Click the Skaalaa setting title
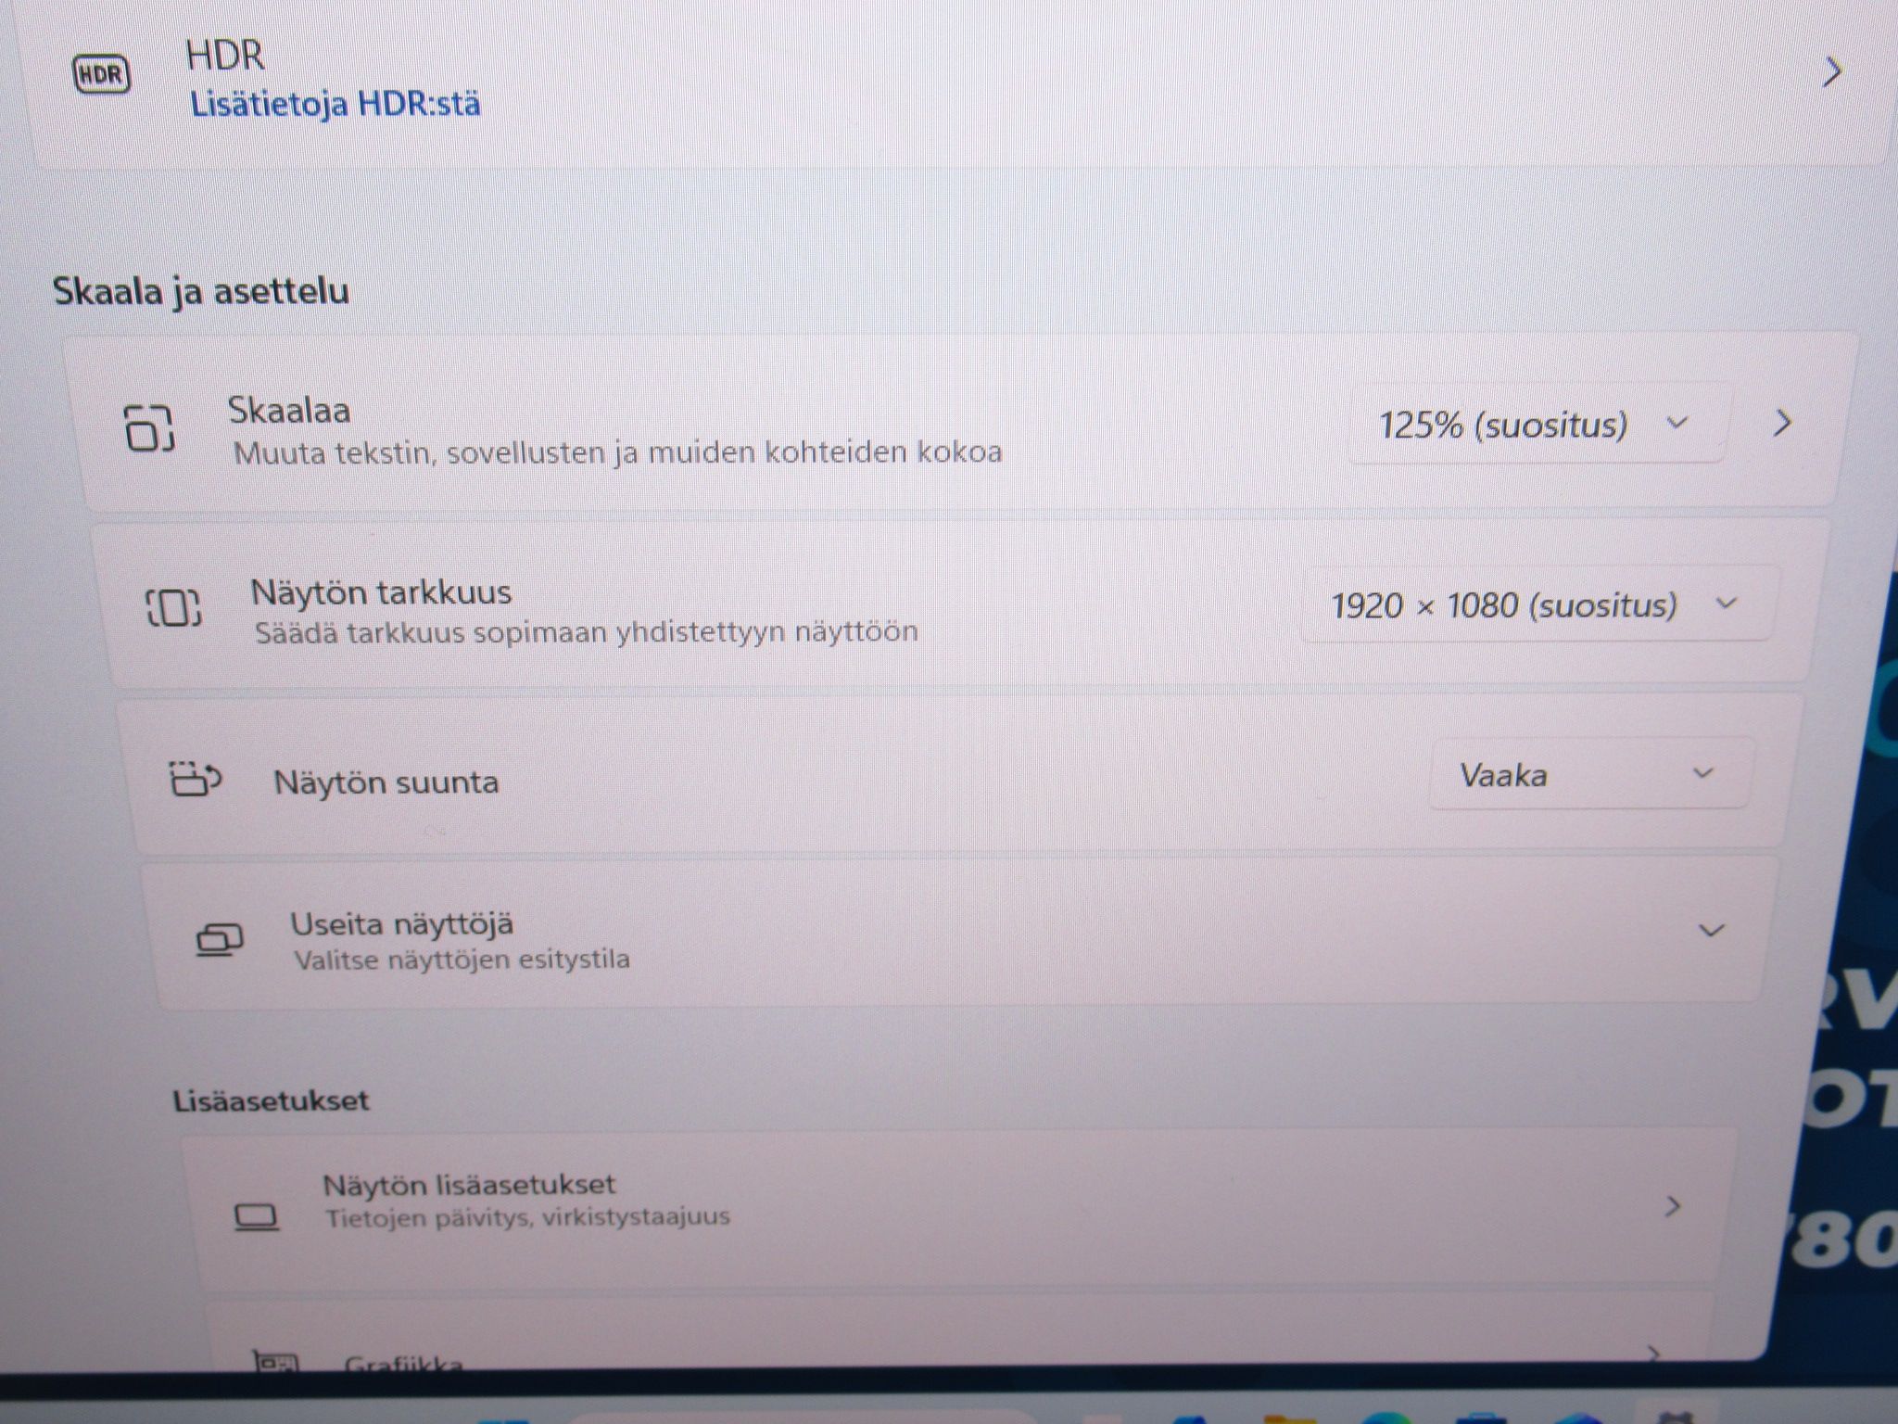 289,410
